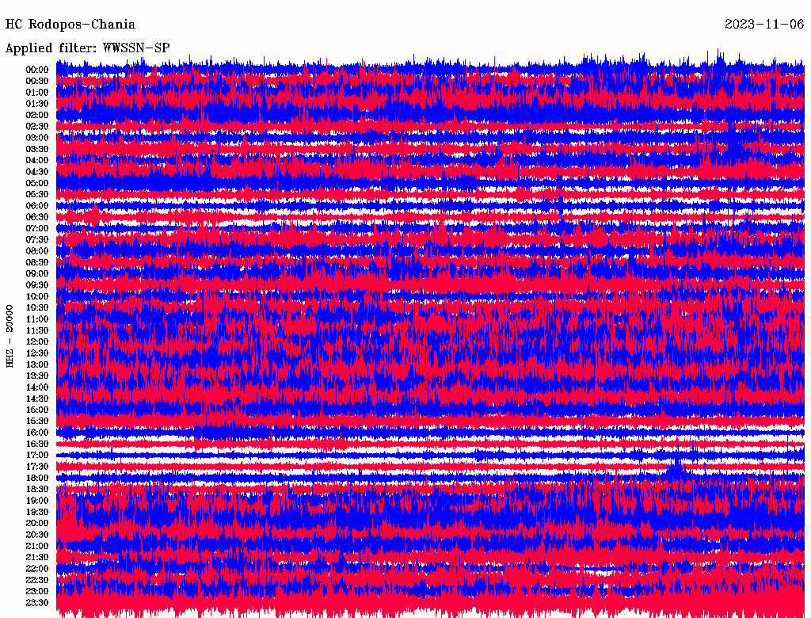Select the 18:00 row marker
The height and width of the screenshot is (618, 811).
pos(36,478)
